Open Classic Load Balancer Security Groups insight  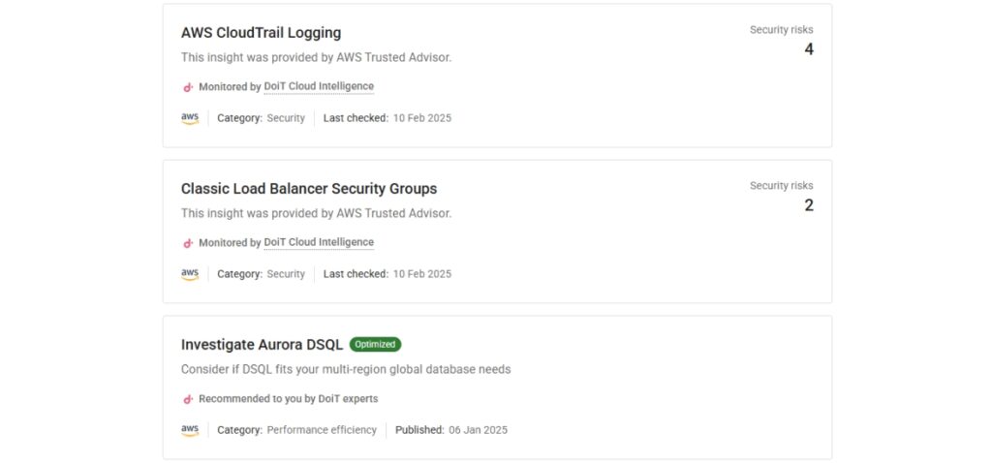[x=308, y=189]
